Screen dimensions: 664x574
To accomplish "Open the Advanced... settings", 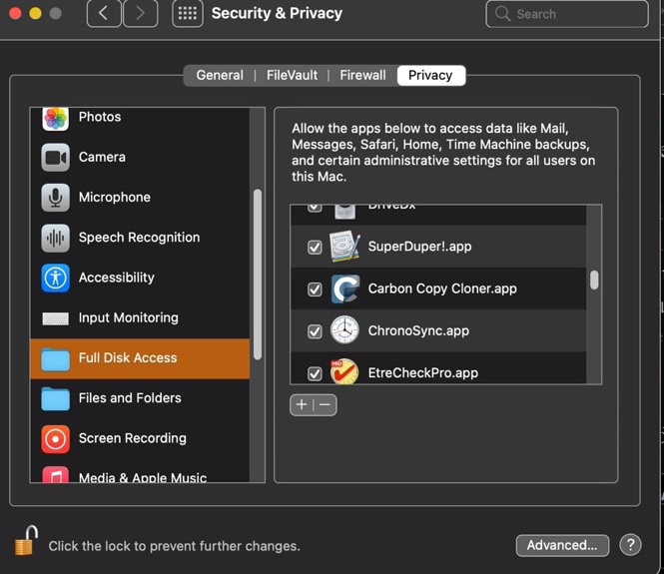I will (562, 545).
